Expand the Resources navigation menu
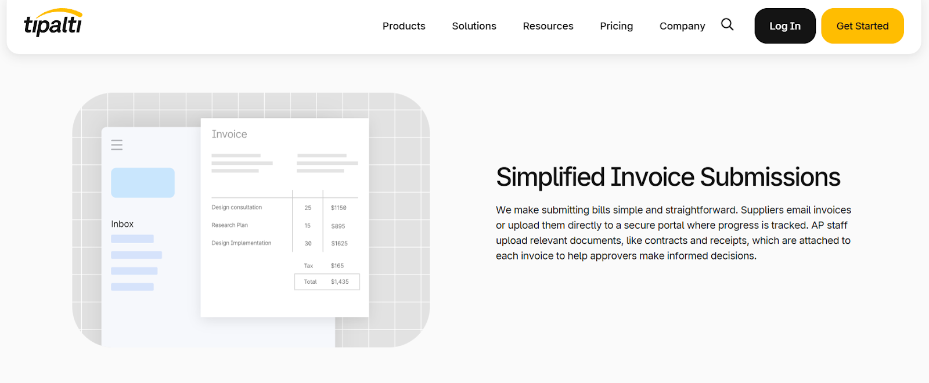This screenshot has width=929, height=383. click(548, 26)
